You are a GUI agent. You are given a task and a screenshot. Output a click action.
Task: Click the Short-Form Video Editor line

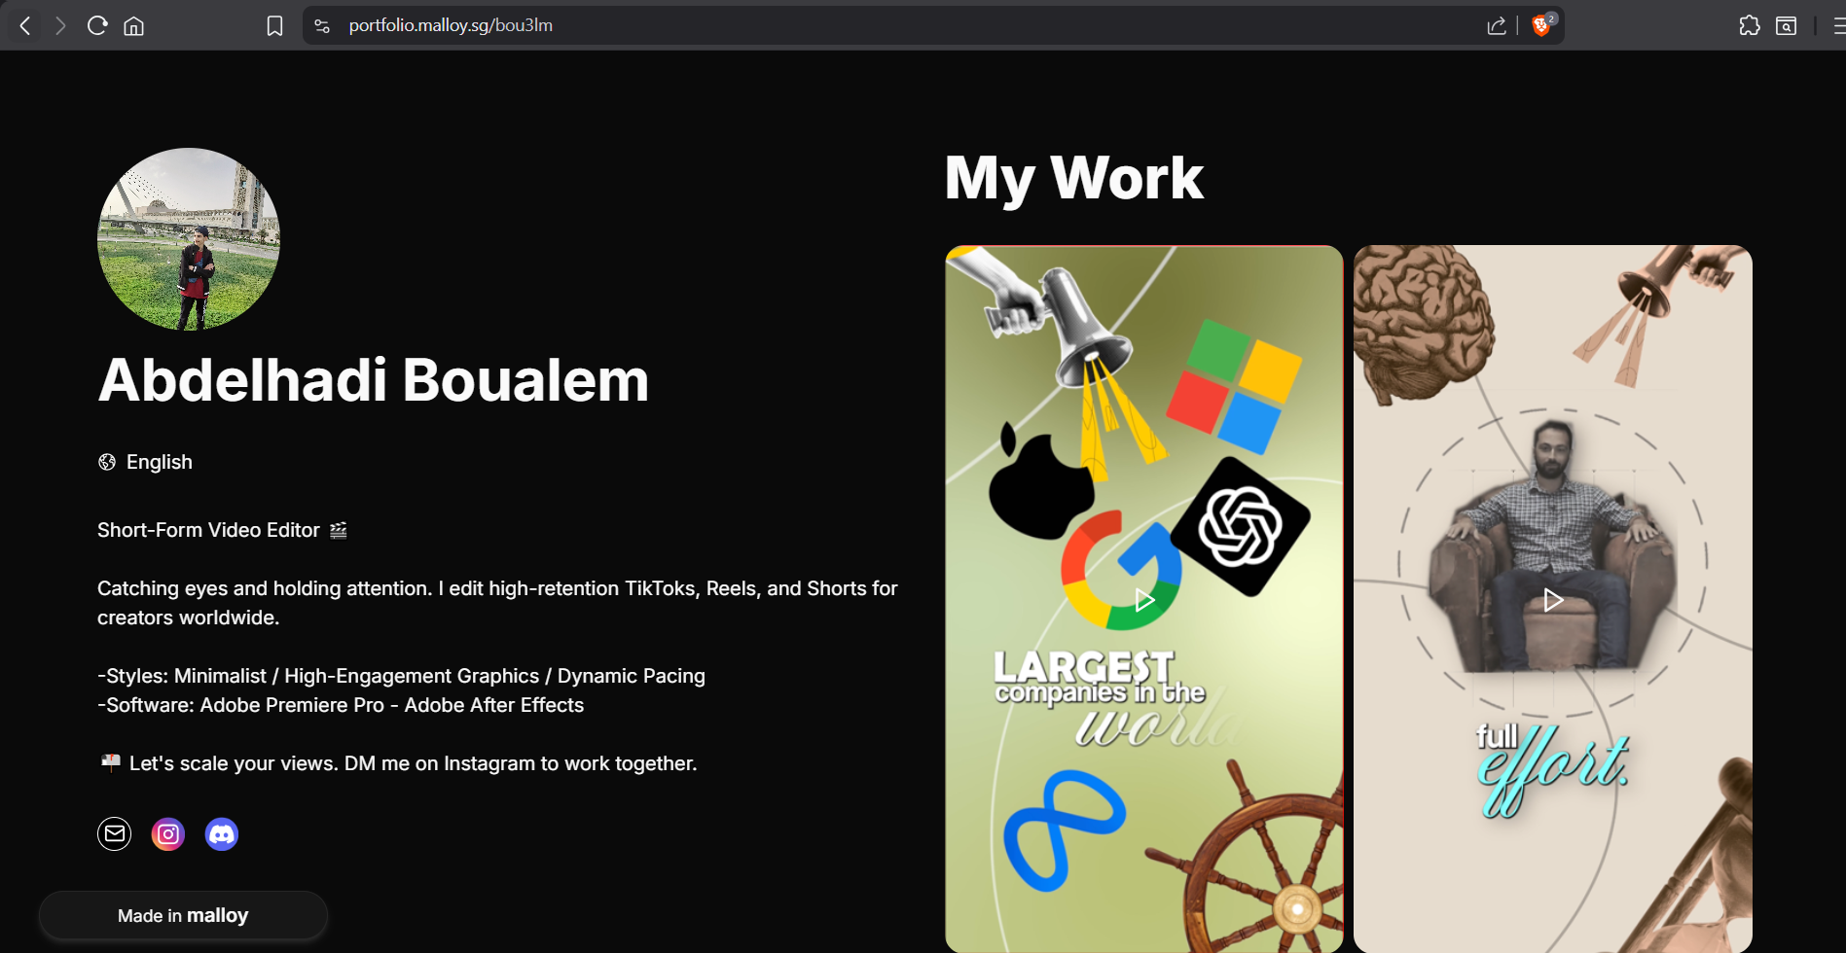coord(222,530)
